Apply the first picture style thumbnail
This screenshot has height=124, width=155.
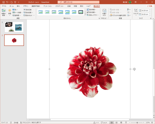coord(40,12)
